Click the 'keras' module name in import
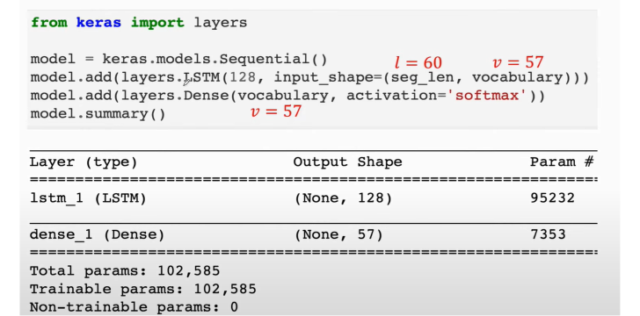 (98, 22)
